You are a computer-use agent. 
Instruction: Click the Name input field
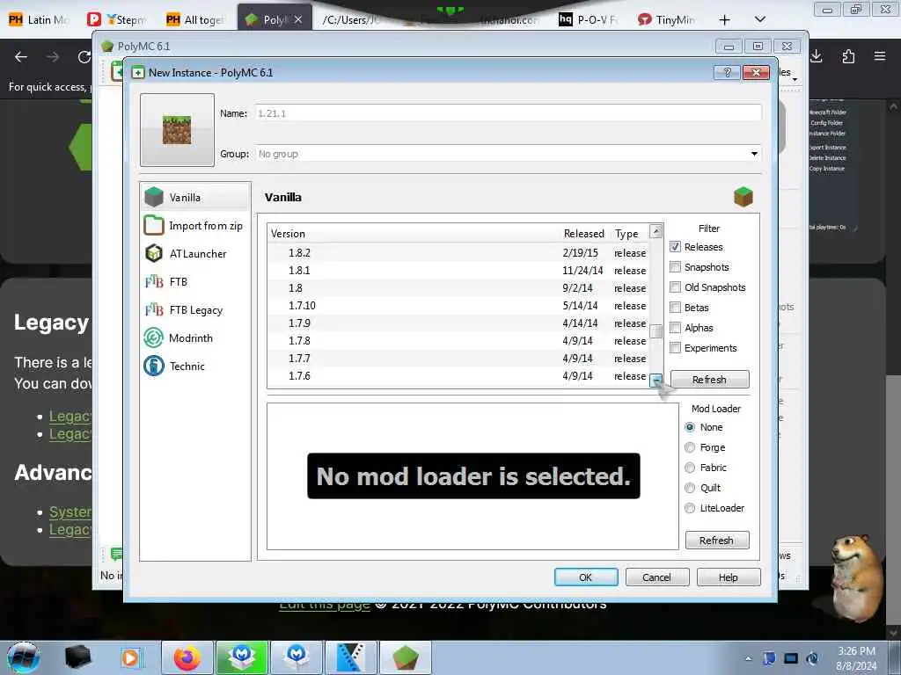click(x=509, y=113)
